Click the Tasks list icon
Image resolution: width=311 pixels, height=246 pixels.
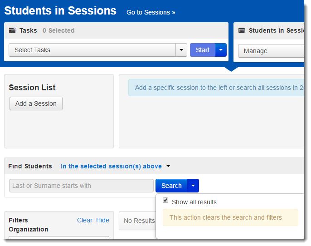(x=12, y=30)
